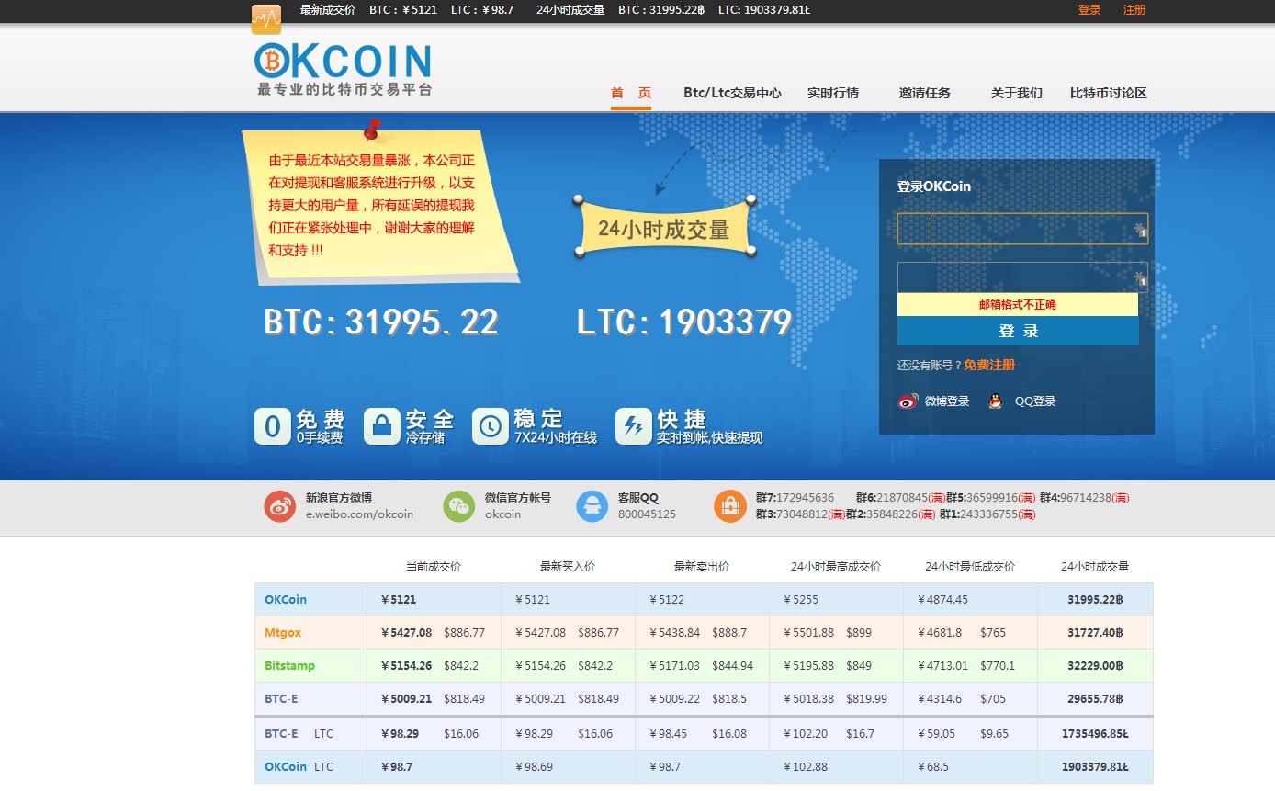Viewport: 1275px width, 791px height.
Task: Click the Weibo icon beside 微博登录
Action: [908, 401]
